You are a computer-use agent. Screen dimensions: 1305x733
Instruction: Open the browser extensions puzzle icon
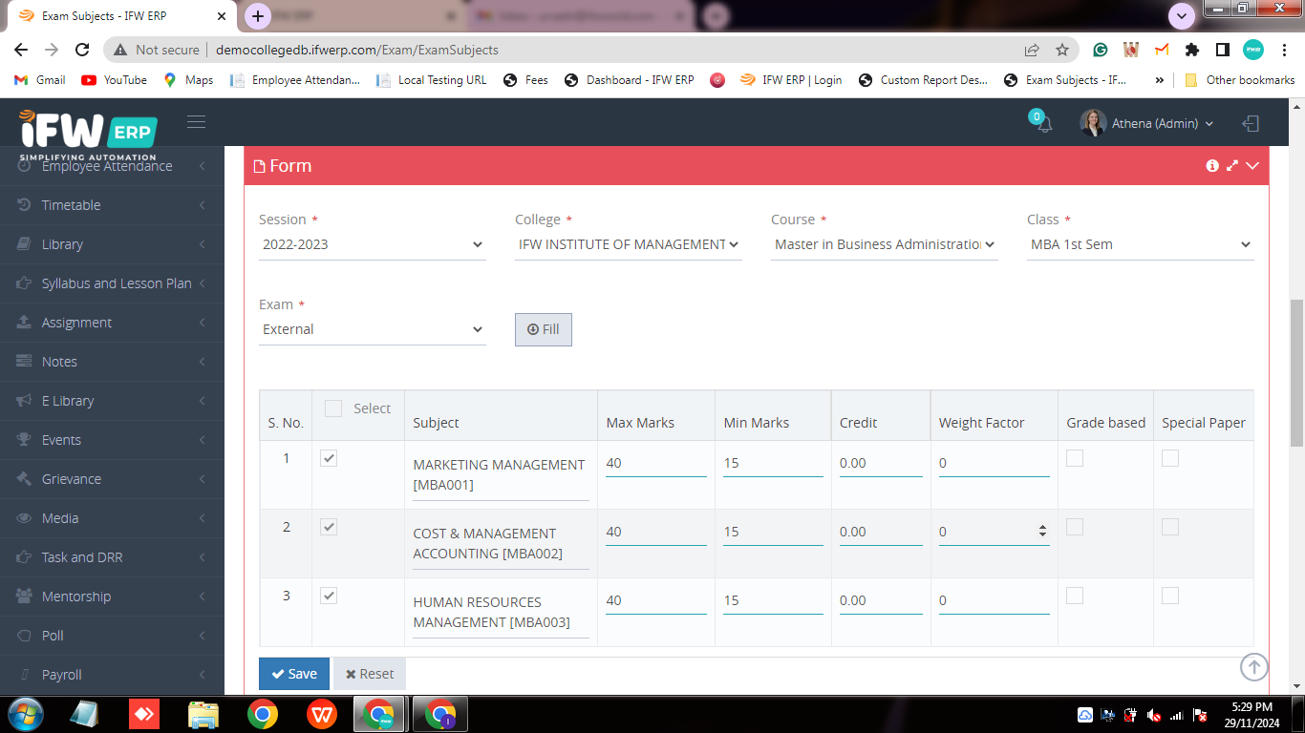pos(1192,50)
